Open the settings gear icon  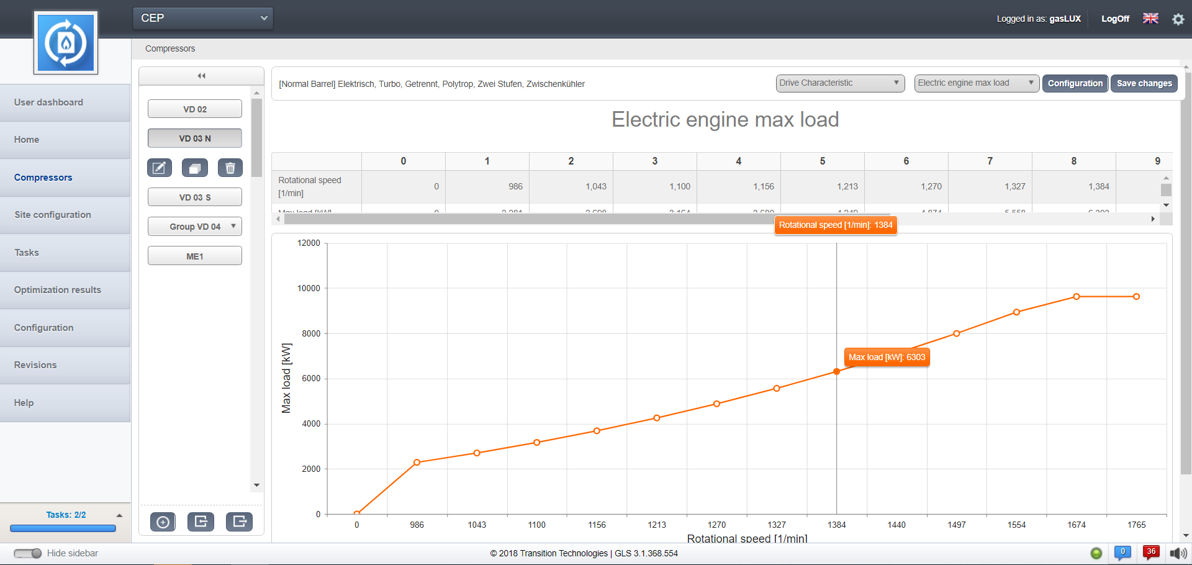[1178, 19]
